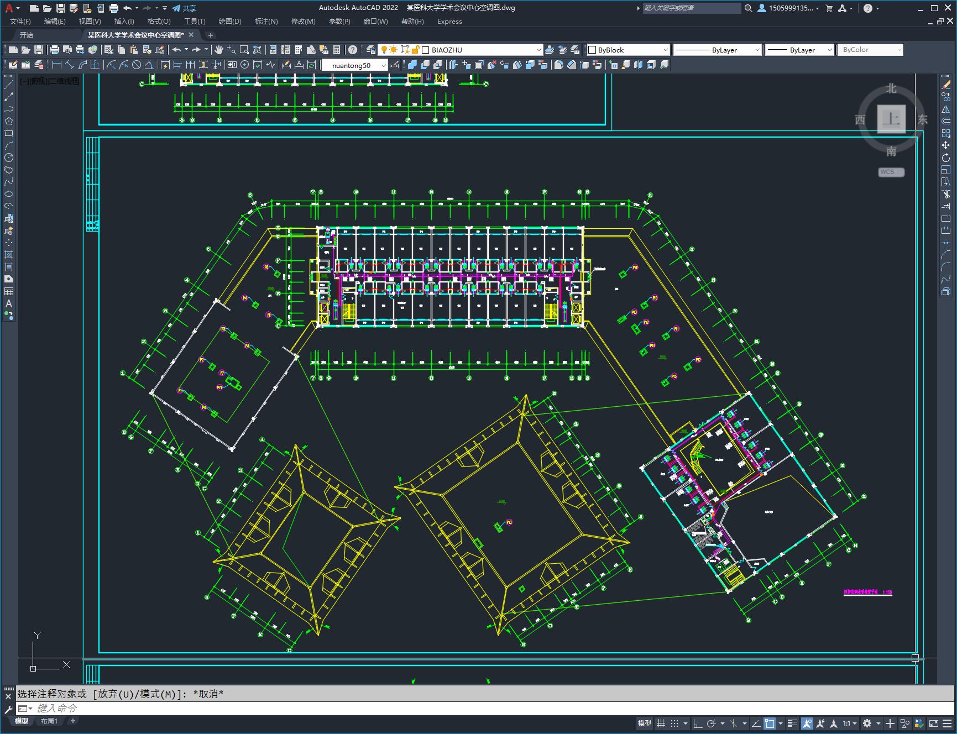Select the Rotate tool in the modify toolbar

pos(946,158)
